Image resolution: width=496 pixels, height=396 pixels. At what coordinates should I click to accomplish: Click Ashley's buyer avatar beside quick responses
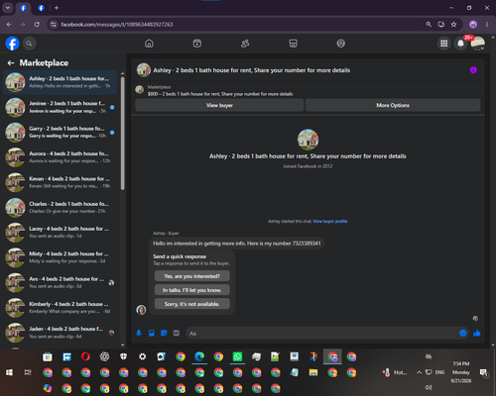pos(141,310)
